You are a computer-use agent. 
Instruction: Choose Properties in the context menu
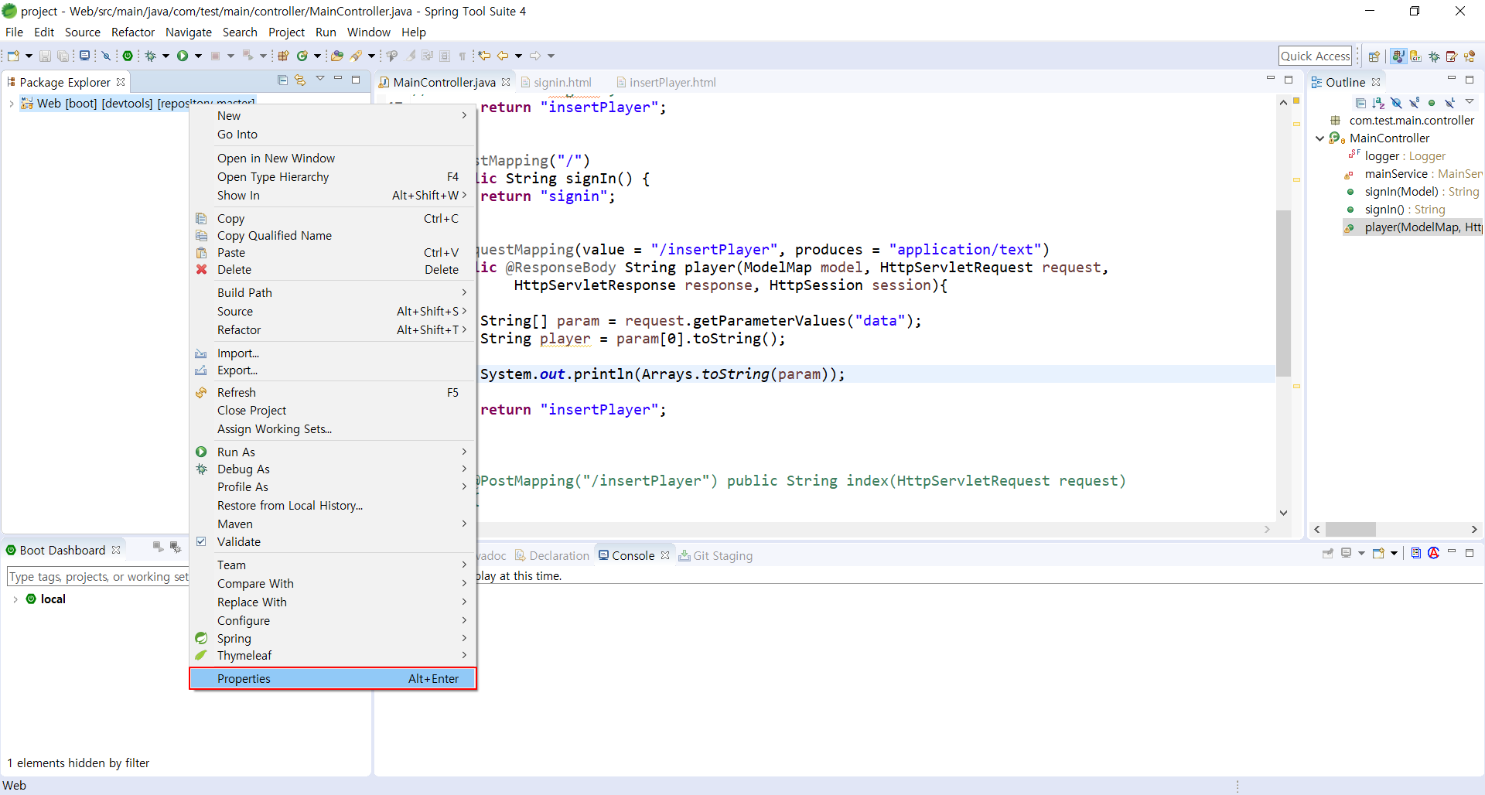pos(333,678)
